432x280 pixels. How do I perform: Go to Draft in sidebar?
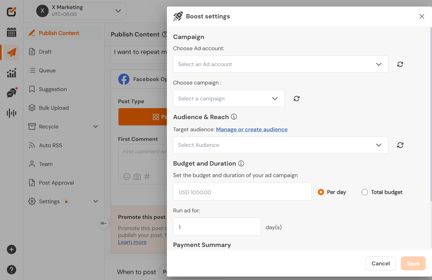coord(64,52)
